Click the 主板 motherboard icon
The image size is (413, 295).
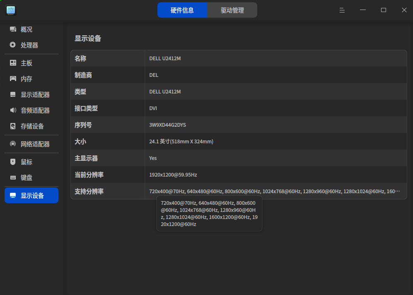pos(13,63)
